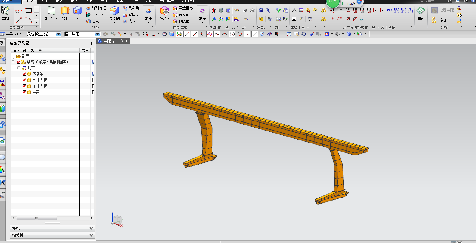Open the 整个装配 scope dropdown
This screenshot has width=476, height=243.
click(97, 34)
